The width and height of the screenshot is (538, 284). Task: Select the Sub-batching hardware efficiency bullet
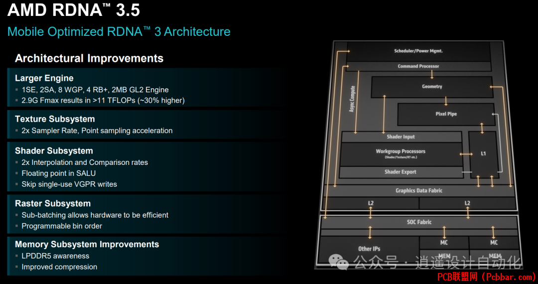(x=95, y=215)
